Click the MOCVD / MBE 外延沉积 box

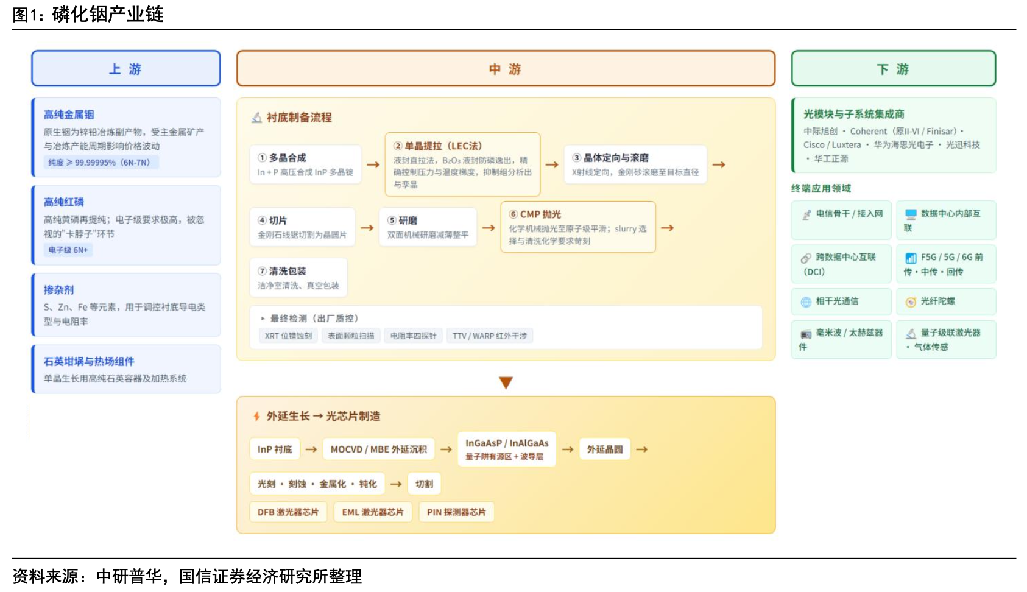click(379, 449)
